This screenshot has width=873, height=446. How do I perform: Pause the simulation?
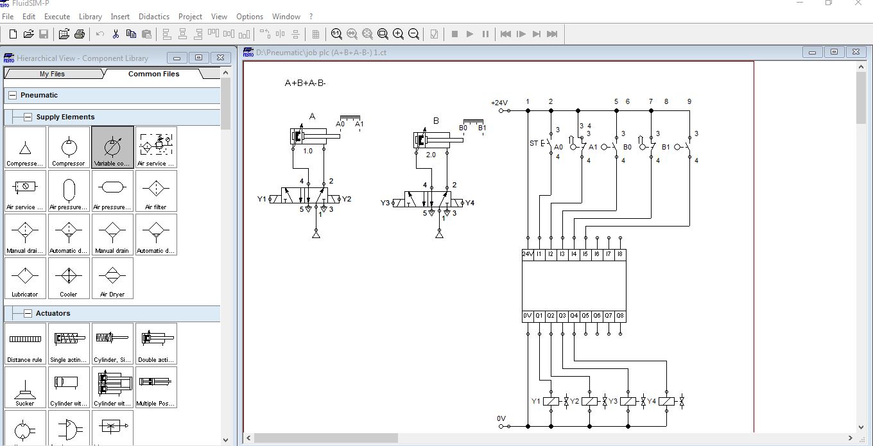(485, 34)
